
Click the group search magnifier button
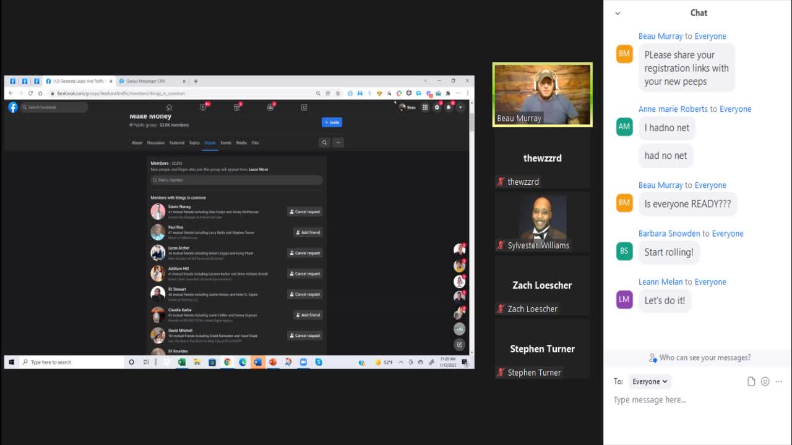pos(324,142)
